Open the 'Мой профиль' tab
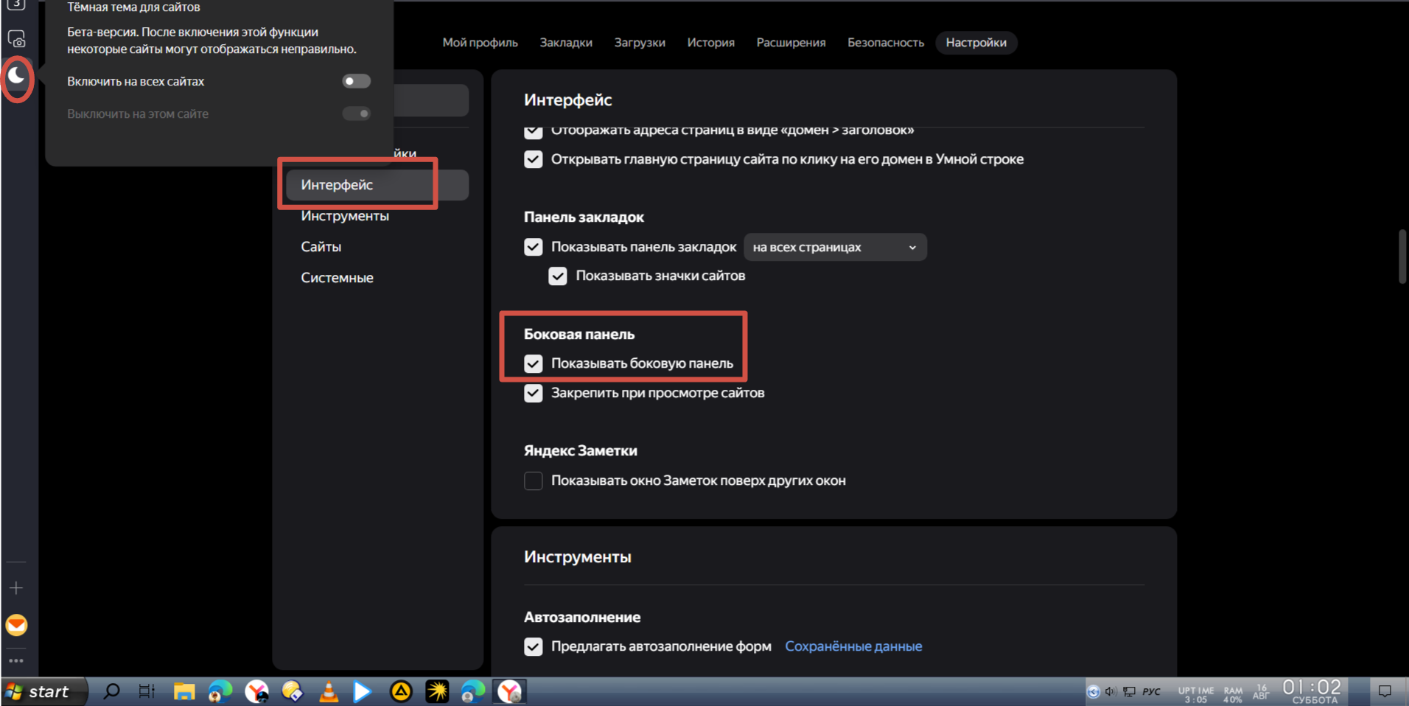This screenshot has height=706, width=1409. coord(480,43)
